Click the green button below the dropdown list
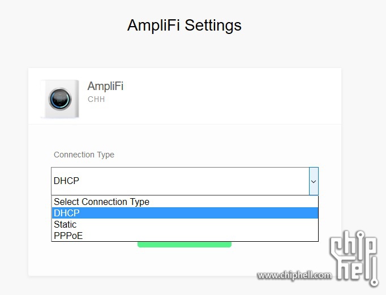 tap(185, 245)
